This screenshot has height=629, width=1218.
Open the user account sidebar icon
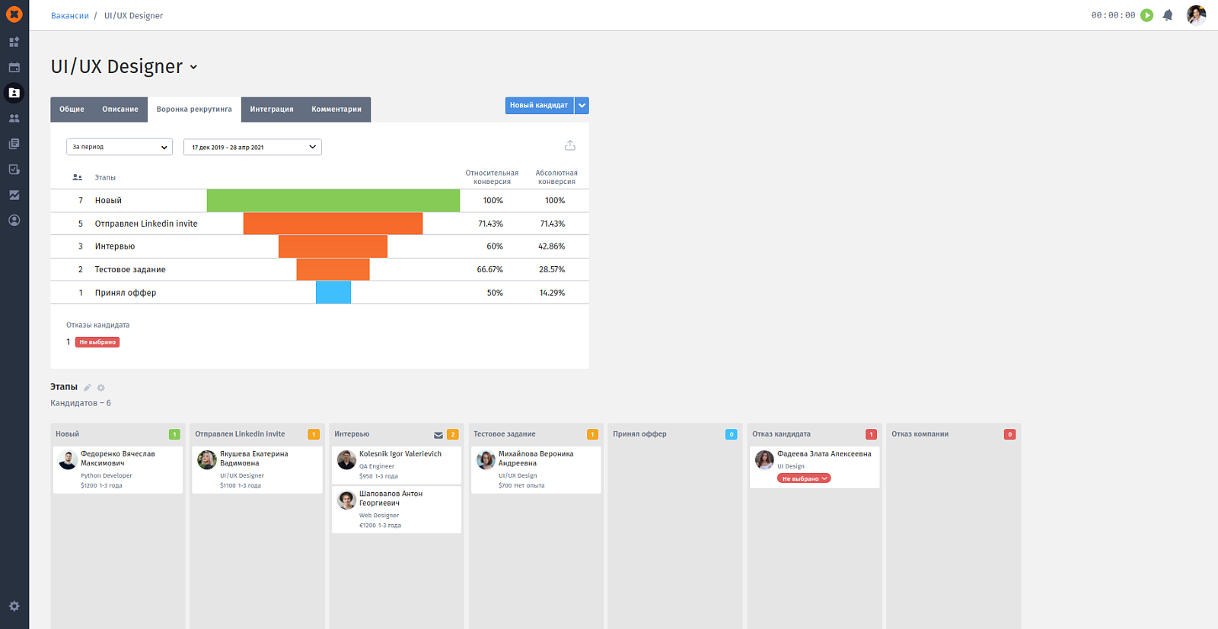pyautogui.click(x=14, y=221)
